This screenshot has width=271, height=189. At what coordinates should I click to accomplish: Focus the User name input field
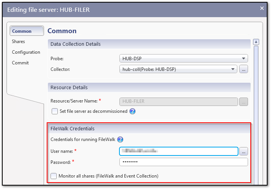[179, 152]
